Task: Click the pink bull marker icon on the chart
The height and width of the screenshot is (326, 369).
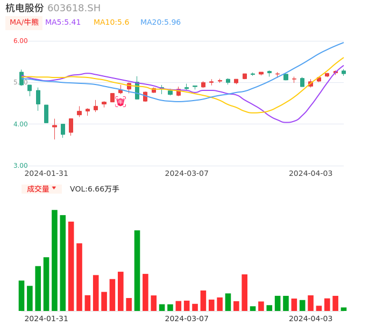Action: click(x=120, y=102)
